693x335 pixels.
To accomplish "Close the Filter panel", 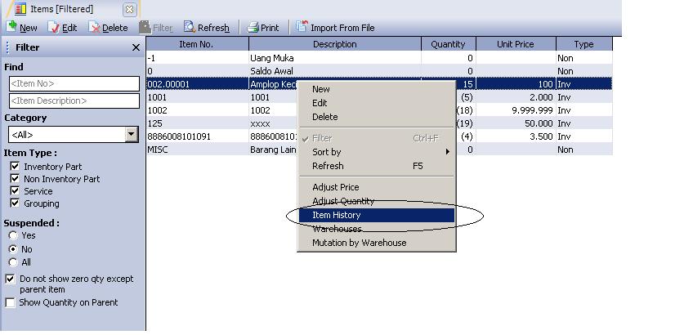I will (136, 47).
